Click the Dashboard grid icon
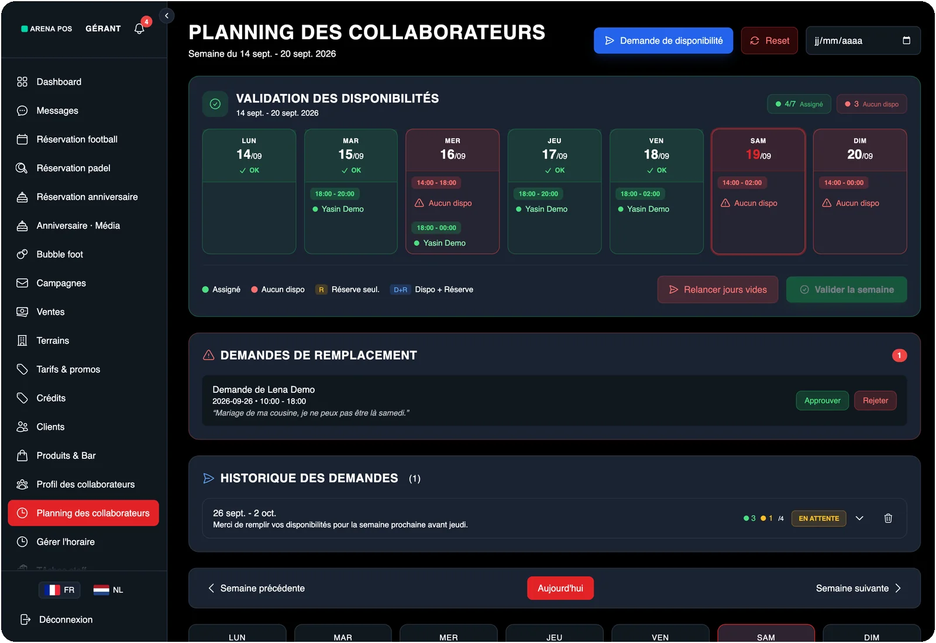936x643 pixels. click(x=22, y=82)
